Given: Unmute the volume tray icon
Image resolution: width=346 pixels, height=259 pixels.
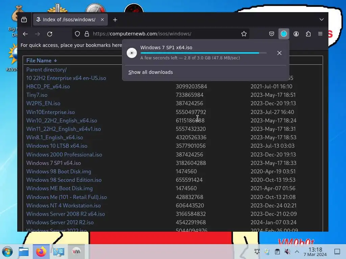Looking at the screenshot, I should click(287, 252).
